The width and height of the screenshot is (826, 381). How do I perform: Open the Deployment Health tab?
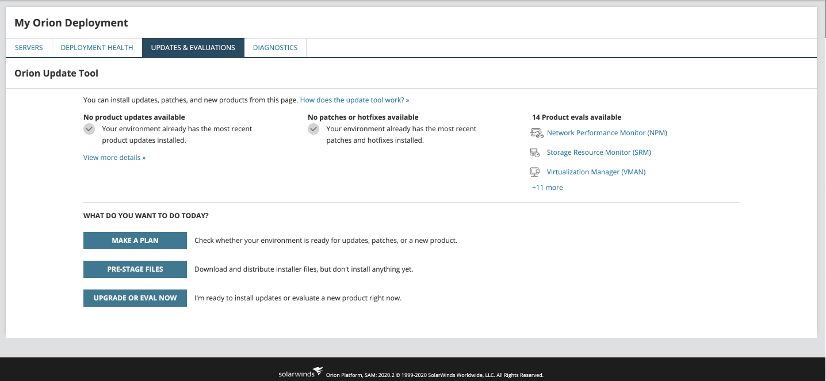[x=97, y=48]
